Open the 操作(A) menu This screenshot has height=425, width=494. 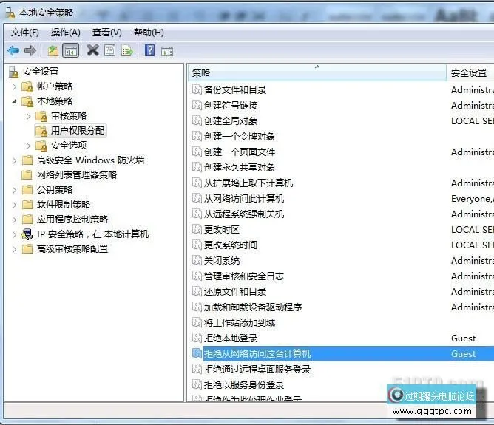tap(66, 33)
